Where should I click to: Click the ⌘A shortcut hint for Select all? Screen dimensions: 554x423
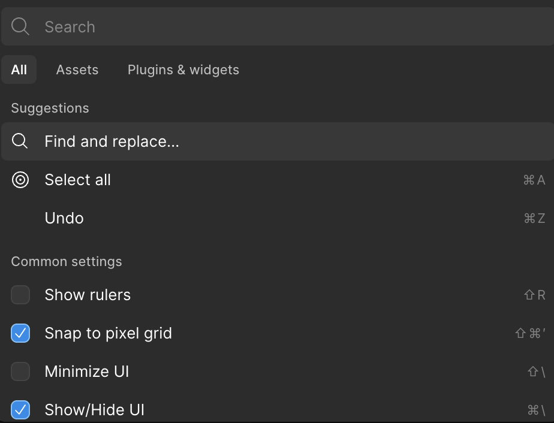point(534,180)
